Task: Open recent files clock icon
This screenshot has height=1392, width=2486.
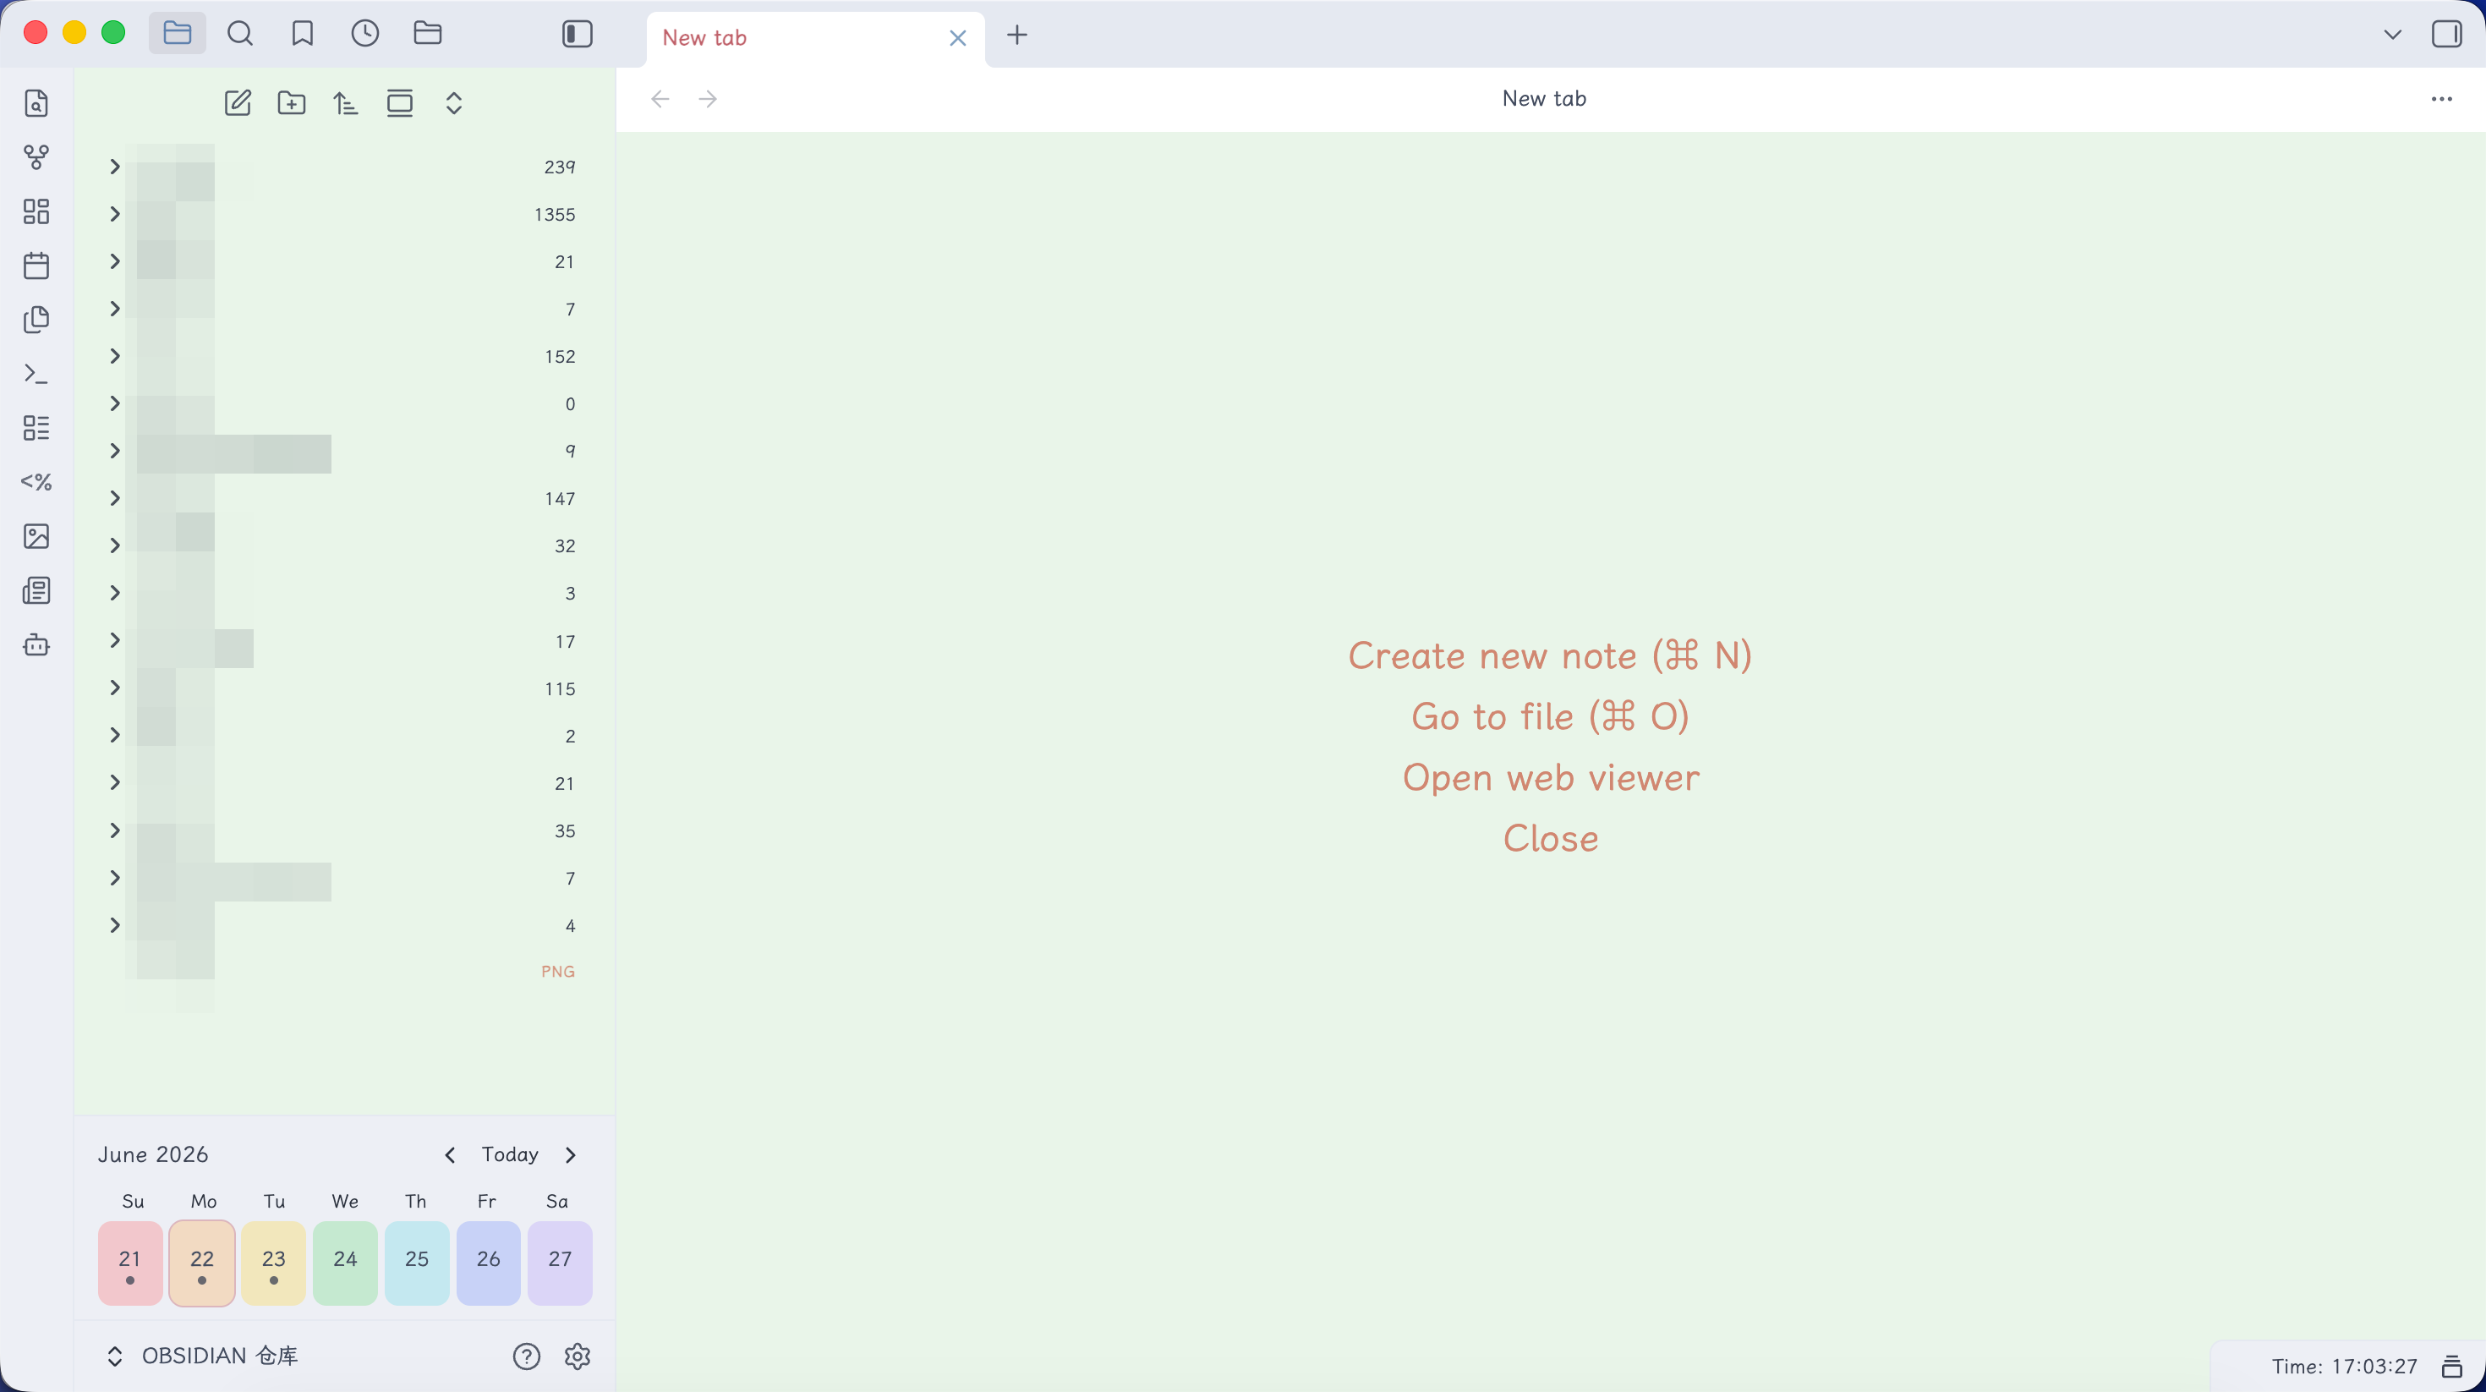Action: tap(364, 34)
